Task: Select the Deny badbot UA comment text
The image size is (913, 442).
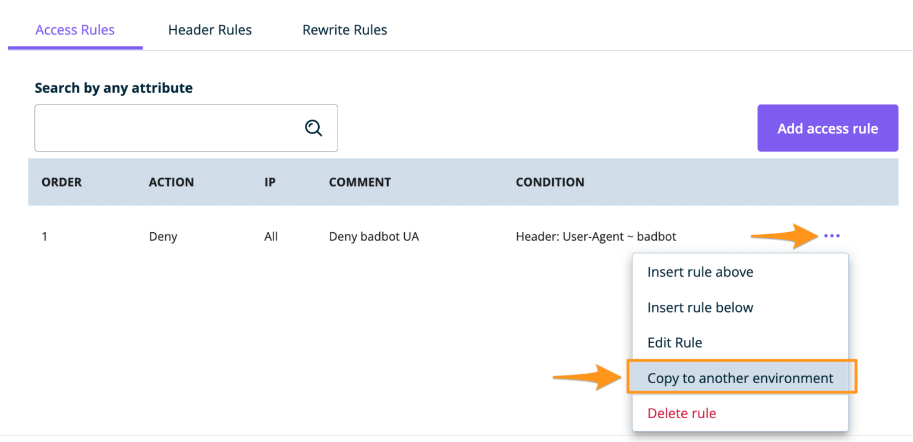Action: pyautogui.click(x=374, y=236)
